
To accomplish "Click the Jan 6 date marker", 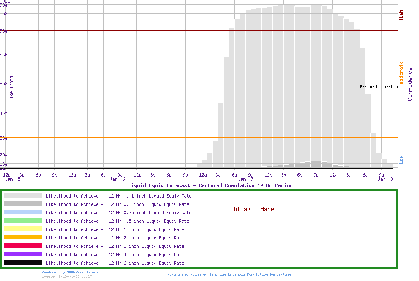I will [x=115, y=179].
